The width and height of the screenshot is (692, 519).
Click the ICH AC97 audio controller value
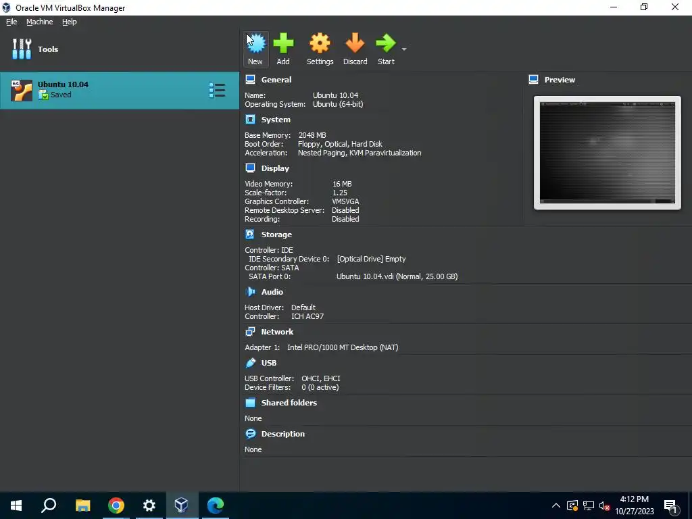point(307,316)
